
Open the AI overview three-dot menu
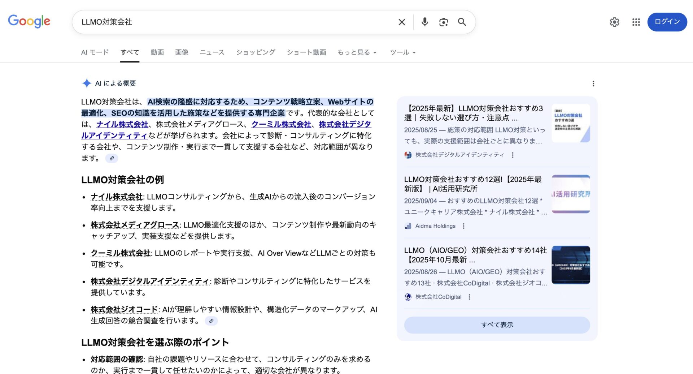593,83
